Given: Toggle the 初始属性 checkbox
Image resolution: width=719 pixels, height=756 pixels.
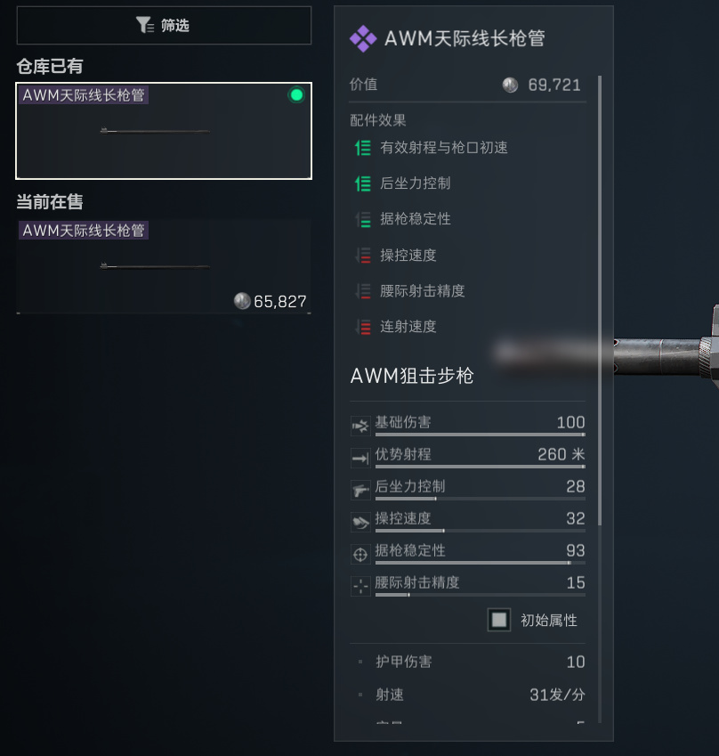Looking at the screenshot, I should click(x=499, y=620).
